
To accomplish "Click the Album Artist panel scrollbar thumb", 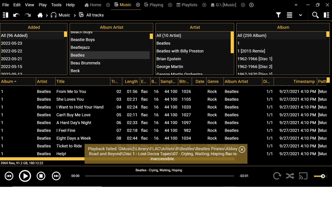I will (151, 36).
